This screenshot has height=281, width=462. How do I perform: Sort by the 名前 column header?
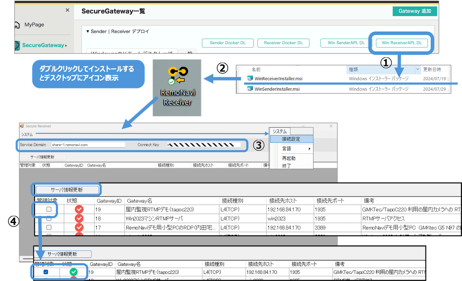click(256, 69)
